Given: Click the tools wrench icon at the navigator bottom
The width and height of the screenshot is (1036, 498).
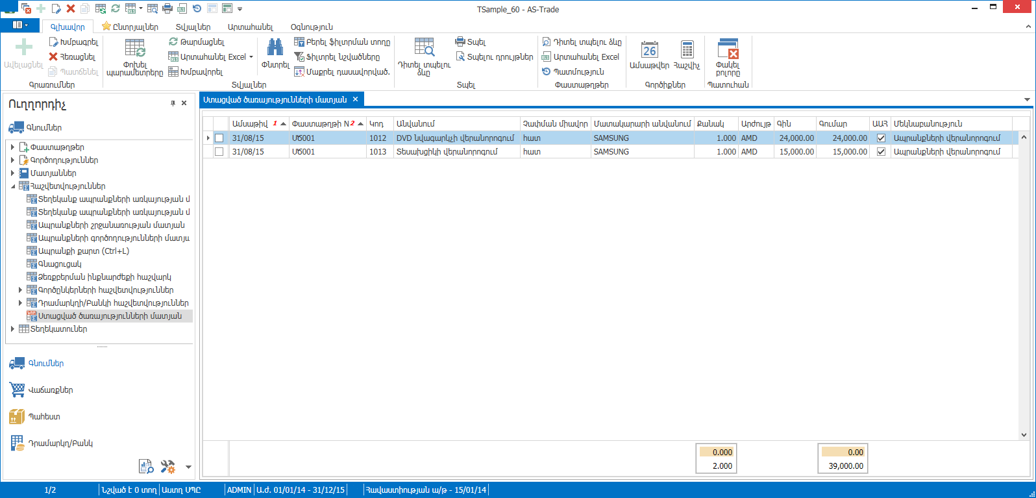Looking at the screenshot, I should pyautogui.click(x=168, y=466).
